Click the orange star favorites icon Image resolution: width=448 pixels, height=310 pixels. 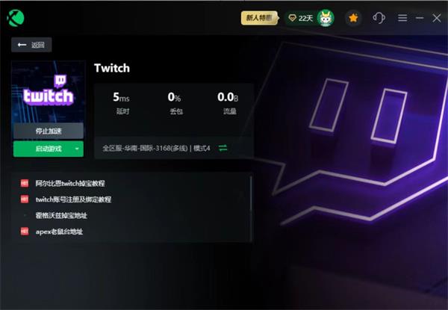point(353,18)
